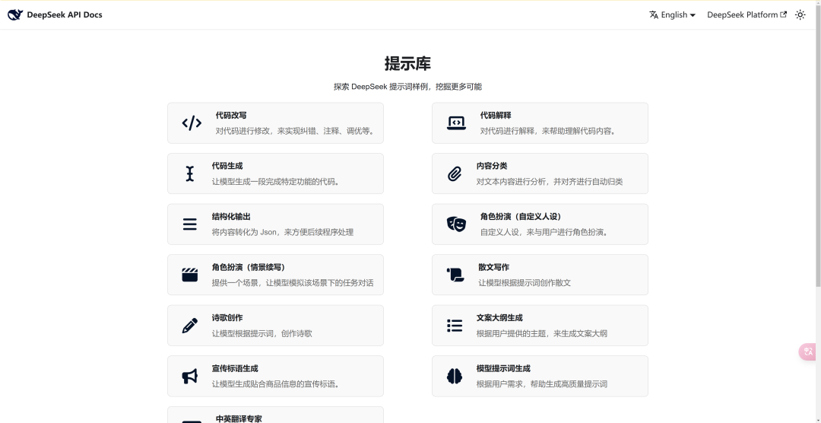Open the 文案大纲生成 card title

(x=499, y=318)
